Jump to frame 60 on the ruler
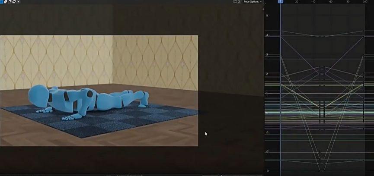The height and width of the screenshot is (176, 374). click(331, 2)
